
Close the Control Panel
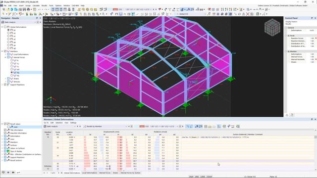click(x=315, y=18)
